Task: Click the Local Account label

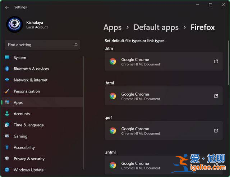Action: click(37, 27)
